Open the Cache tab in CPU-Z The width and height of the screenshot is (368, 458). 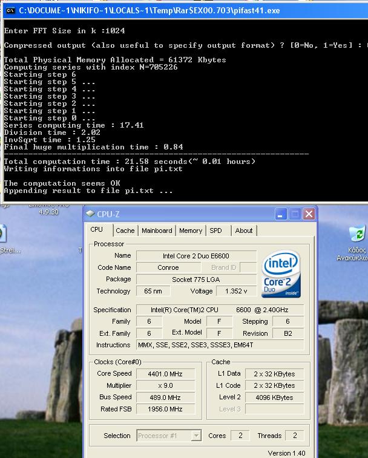(125, 231)
